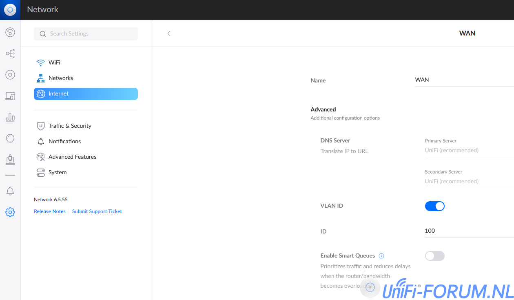Go back using the left chevron

(x=169, y=33)
